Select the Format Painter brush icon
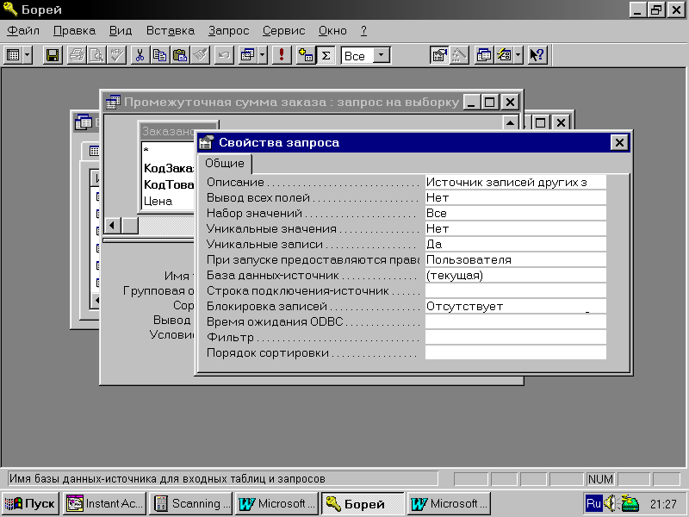Image resolution: width=689 pixels, height=517 pixels. (200, 55)
